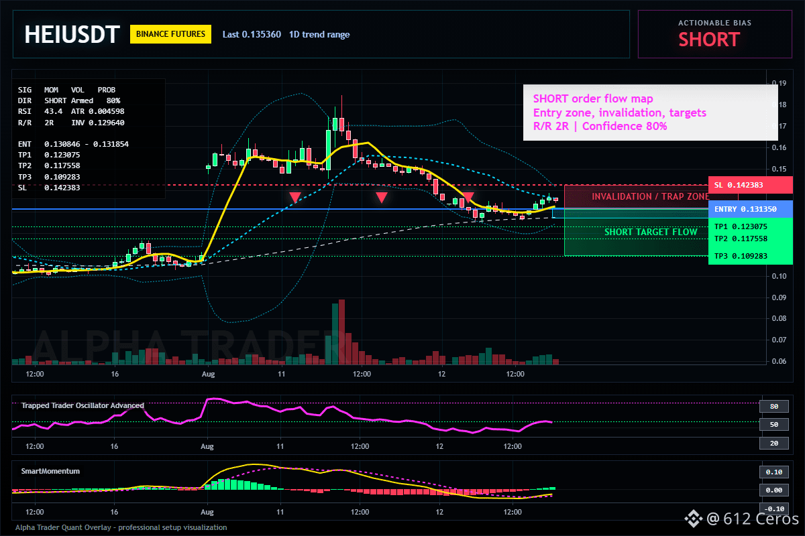The height and width of the screenshot is (536, 805).
Task: Click the red triangle marker above the 11 date
Action: 294,197
